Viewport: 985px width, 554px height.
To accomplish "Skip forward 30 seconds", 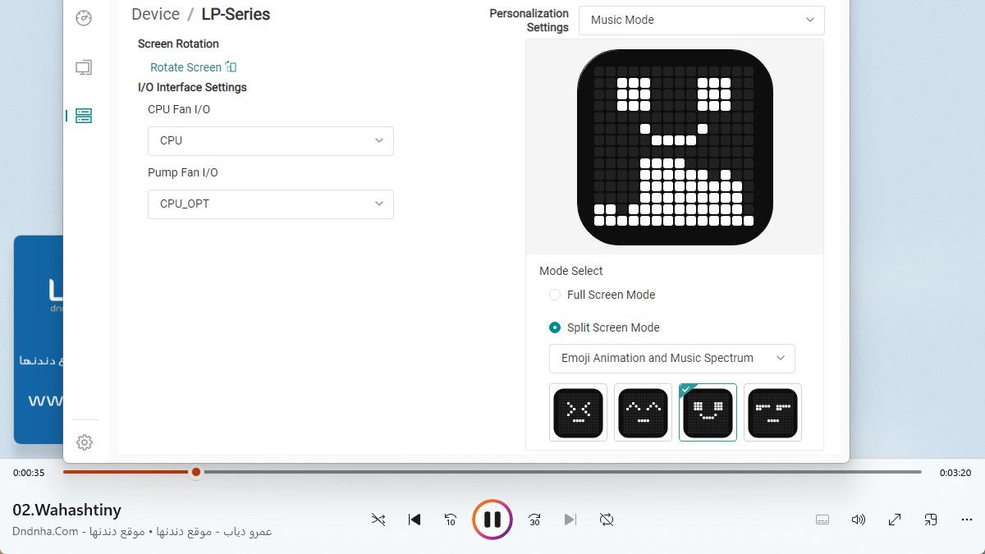I will 534,520.
